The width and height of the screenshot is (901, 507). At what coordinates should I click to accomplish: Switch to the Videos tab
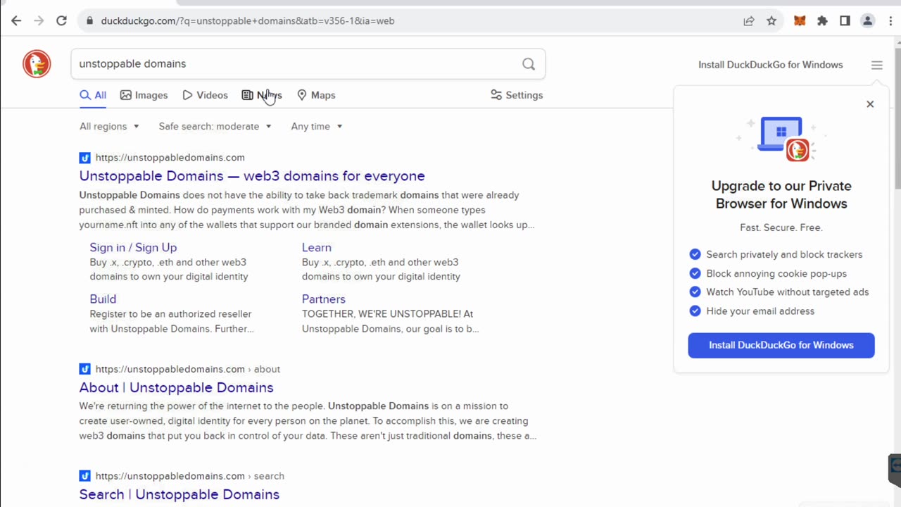pyautogui.click(x=205, y=95)
